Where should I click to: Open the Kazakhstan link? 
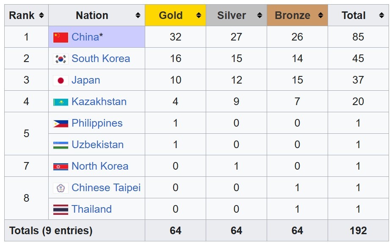click(x=99, y=102)
